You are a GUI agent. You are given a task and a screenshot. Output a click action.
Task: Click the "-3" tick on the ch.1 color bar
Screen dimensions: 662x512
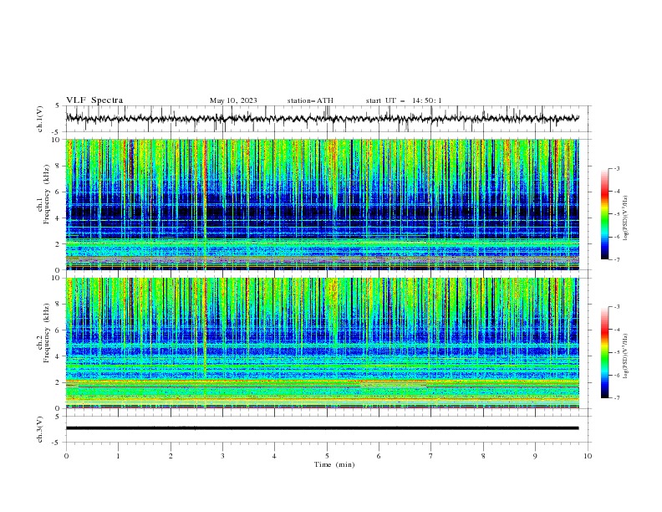pos(617,168)
